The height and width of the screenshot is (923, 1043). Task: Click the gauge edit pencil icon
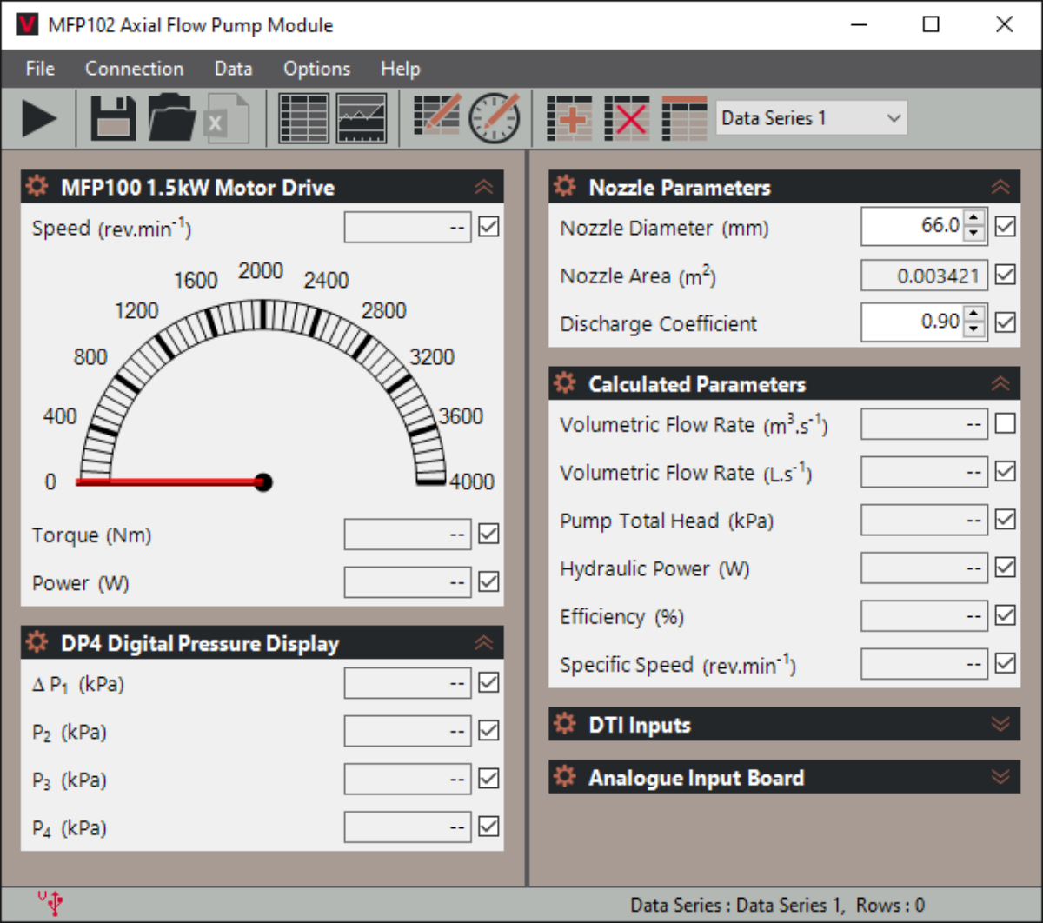coord(495,117)
